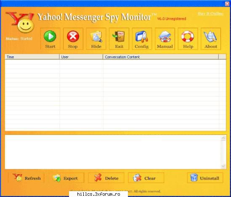Delete the selected record

pos(106,178)
